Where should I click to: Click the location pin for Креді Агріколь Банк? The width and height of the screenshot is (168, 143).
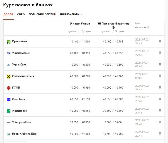tap(160, 134)
